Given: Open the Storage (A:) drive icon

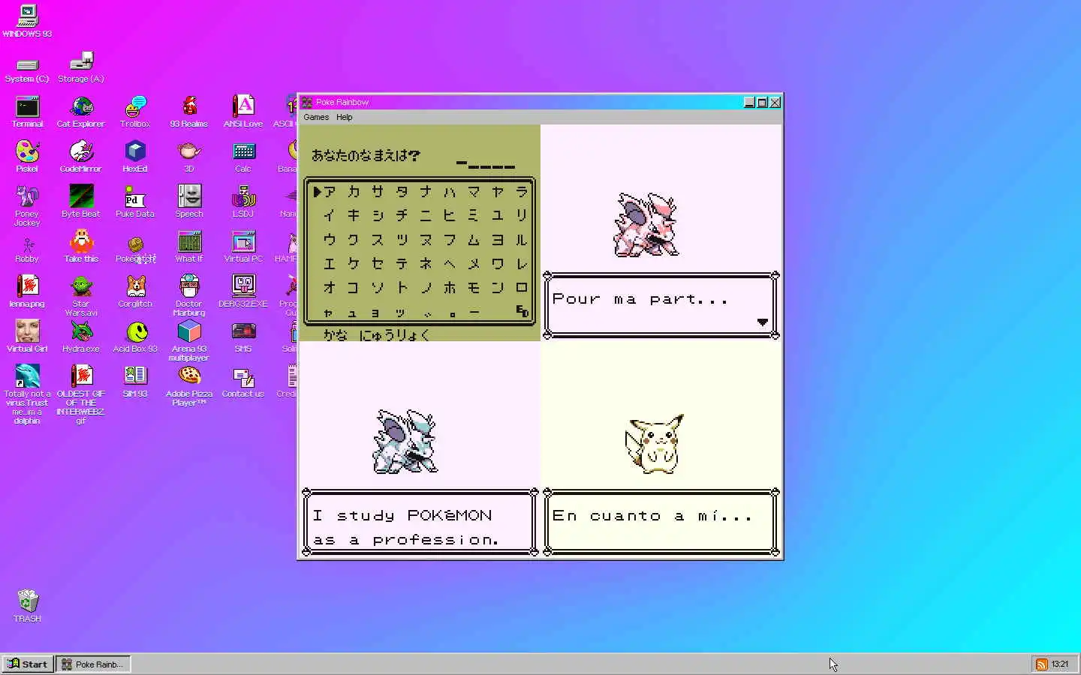Looking at the screenshot, I should pyautogui.click(x=81, y=67).
